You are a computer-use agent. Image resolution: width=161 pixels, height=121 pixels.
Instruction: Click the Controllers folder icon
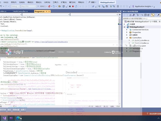130,38
